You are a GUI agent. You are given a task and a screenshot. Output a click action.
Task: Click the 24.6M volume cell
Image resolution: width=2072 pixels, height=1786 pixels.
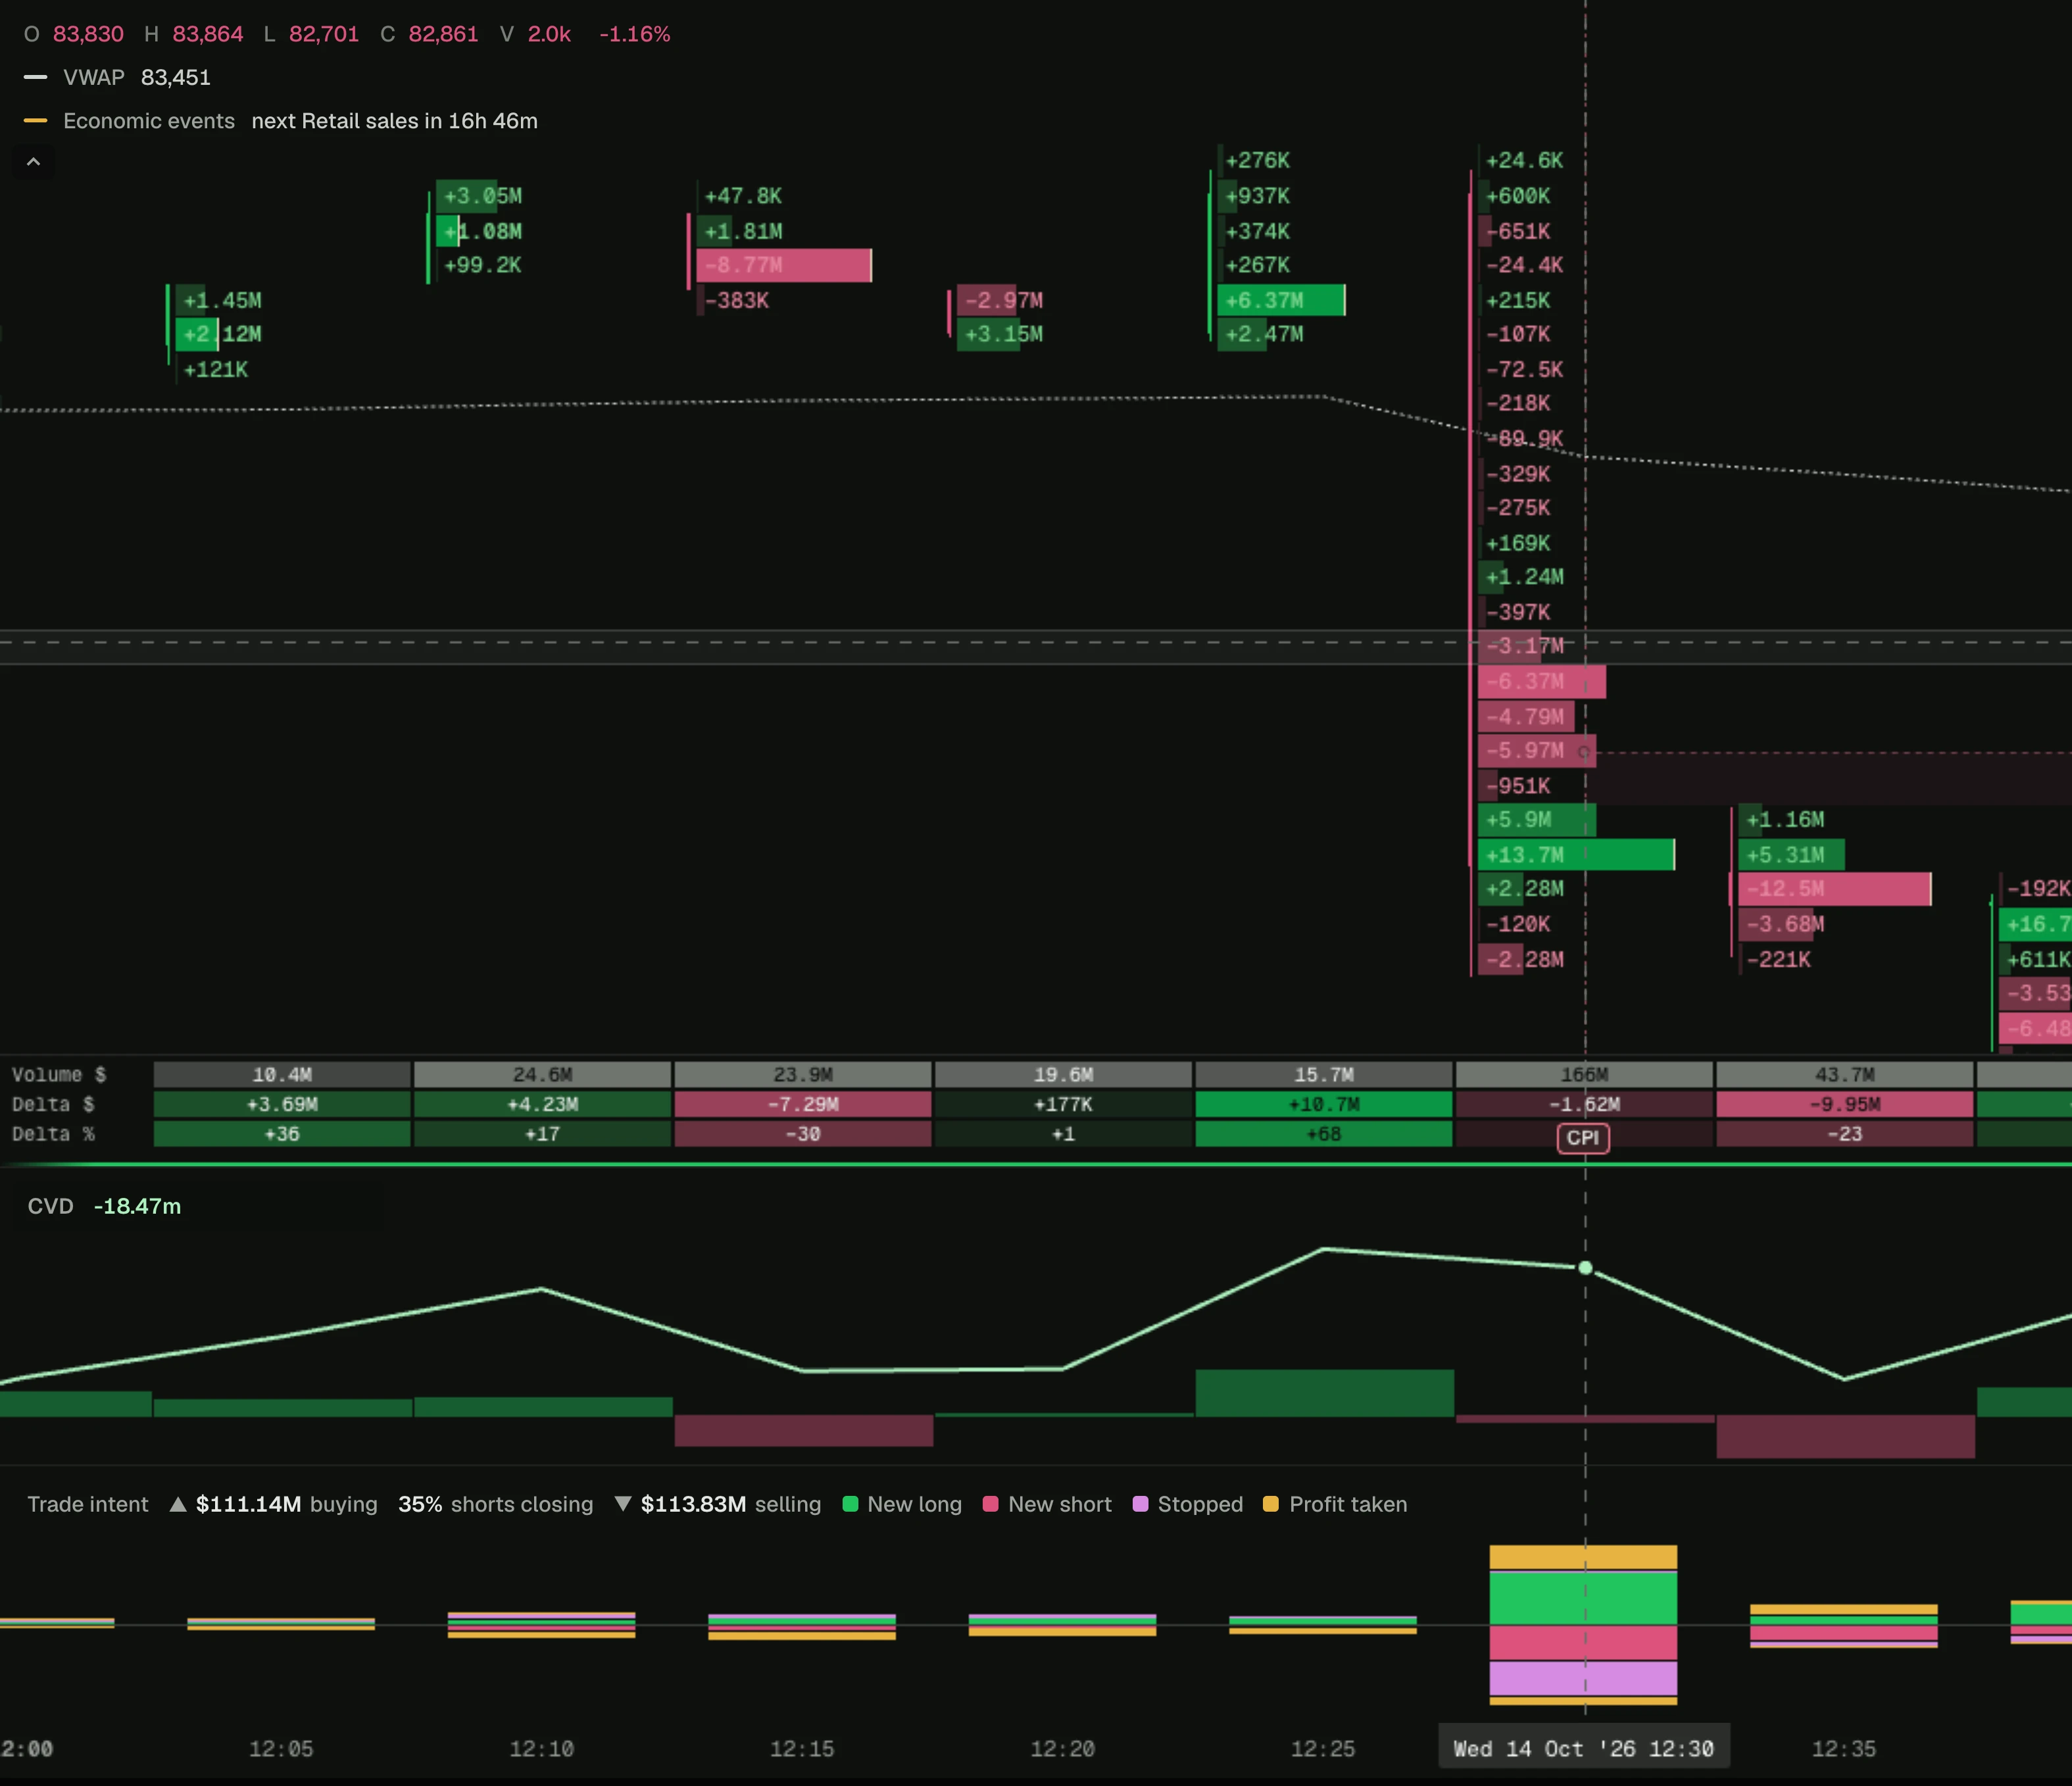coord(542,1075)
